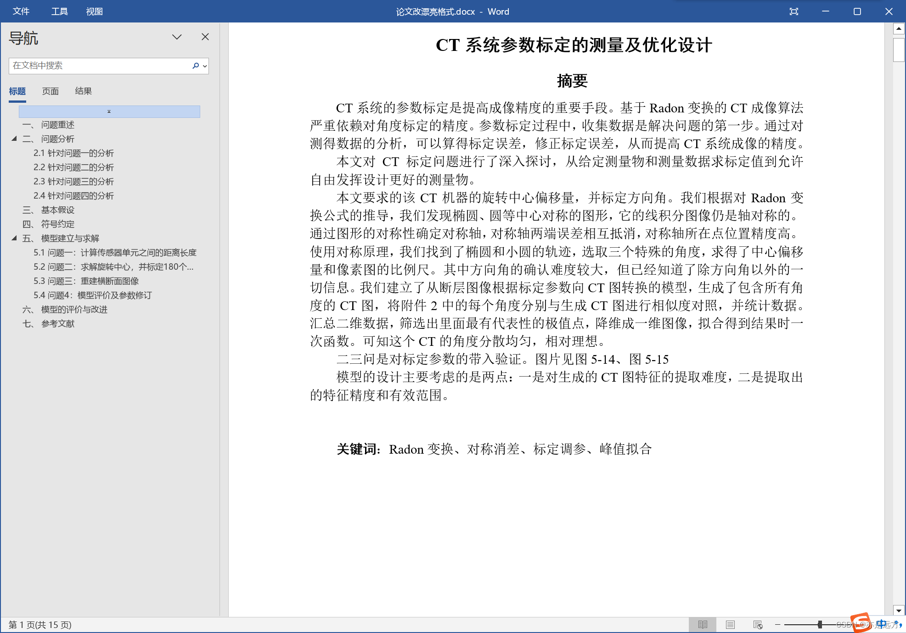
Task: Switch to the 结果 tab
Action: [83, 91]
